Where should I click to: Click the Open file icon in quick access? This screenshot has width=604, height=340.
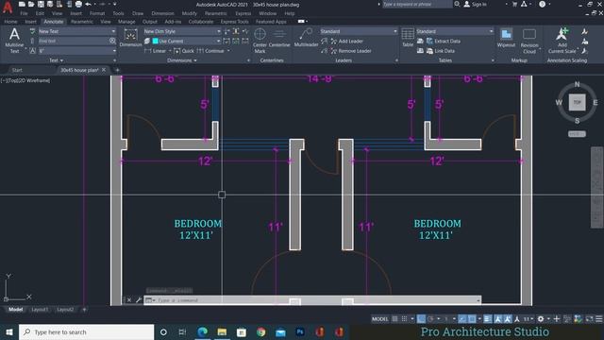tap(31, 4)
